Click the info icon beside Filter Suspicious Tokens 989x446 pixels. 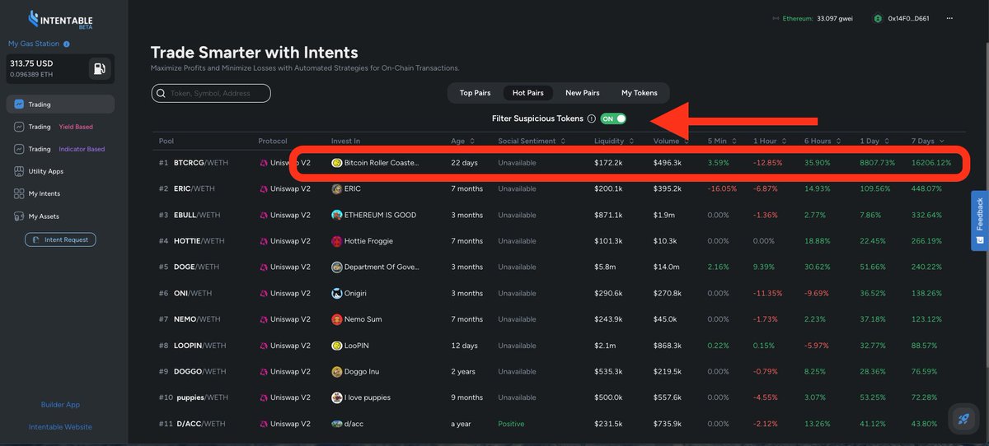(x=592, y=118)
